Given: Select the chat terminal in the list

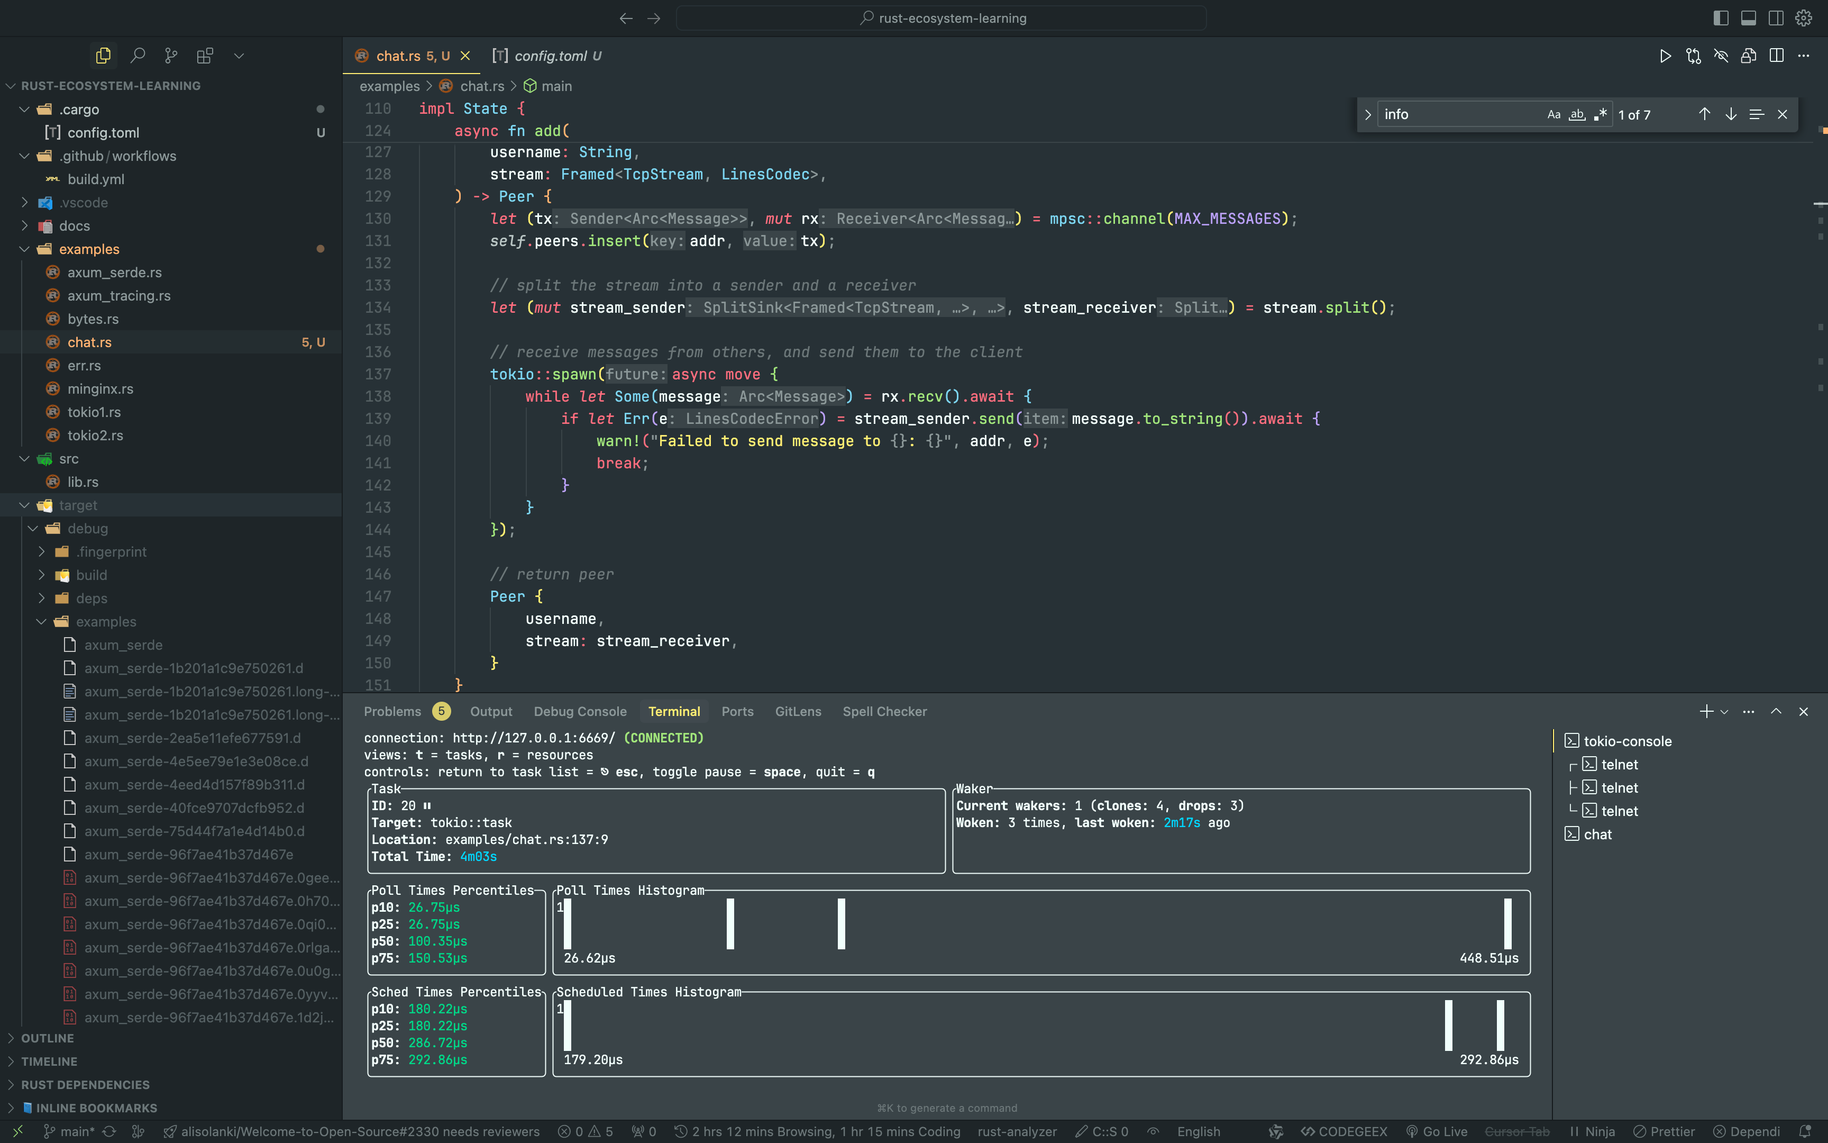Looking at the screenshot, I should click(1690, 834).
